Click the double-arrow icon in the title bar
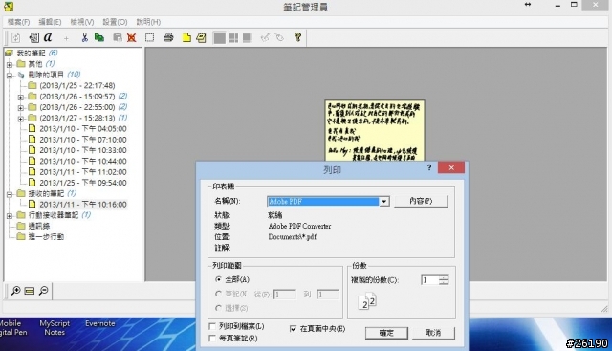The width and height of the screenshot is (612, 351). [528, 4]
